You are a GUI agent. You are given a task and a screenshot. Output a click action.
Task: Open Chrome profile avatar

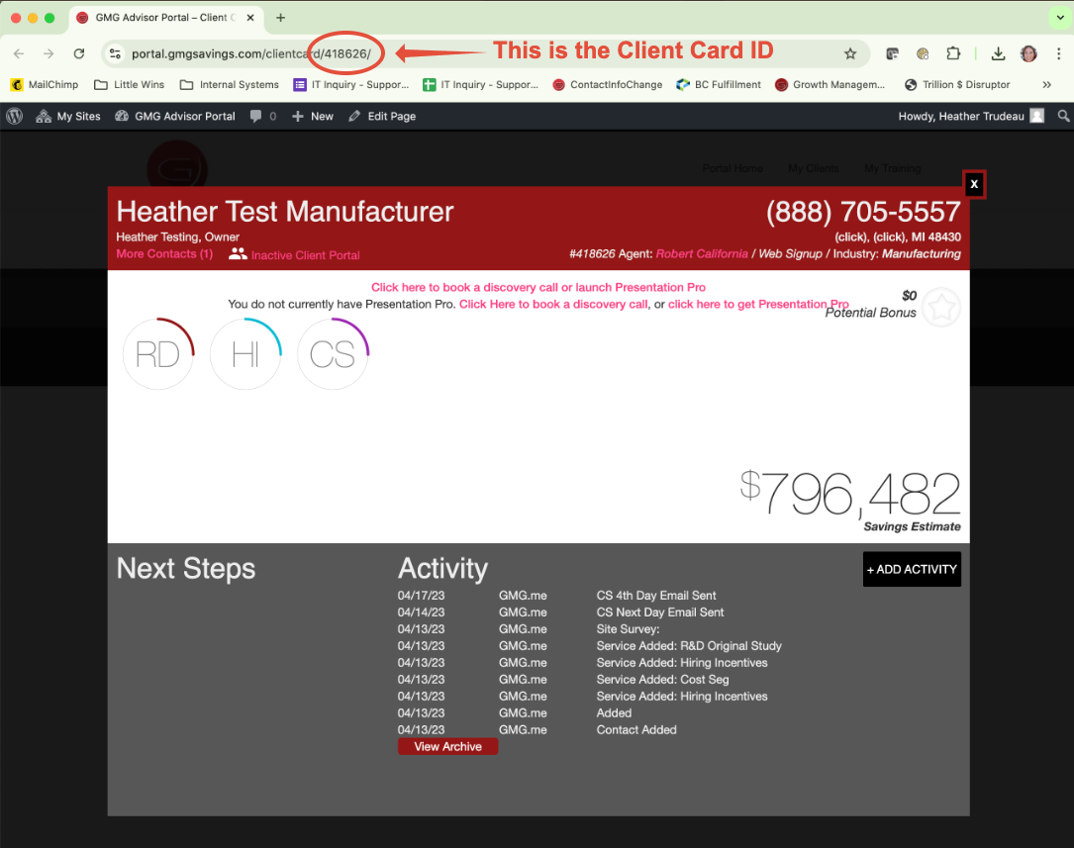pyautogui.click(x=1028, y=53)
